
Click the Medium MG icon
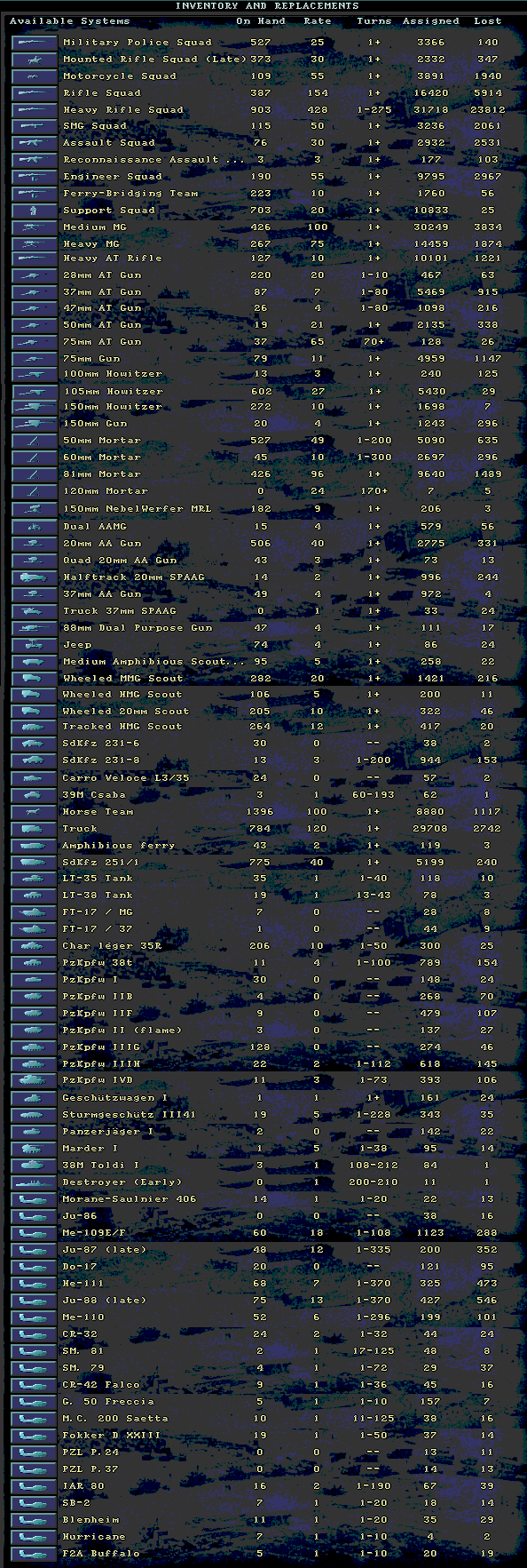coord(35,227)
